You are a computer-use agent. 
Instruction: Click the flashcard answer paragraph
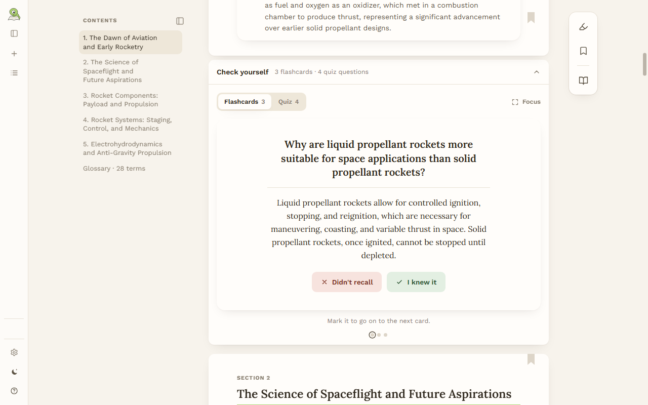(379, 229)
